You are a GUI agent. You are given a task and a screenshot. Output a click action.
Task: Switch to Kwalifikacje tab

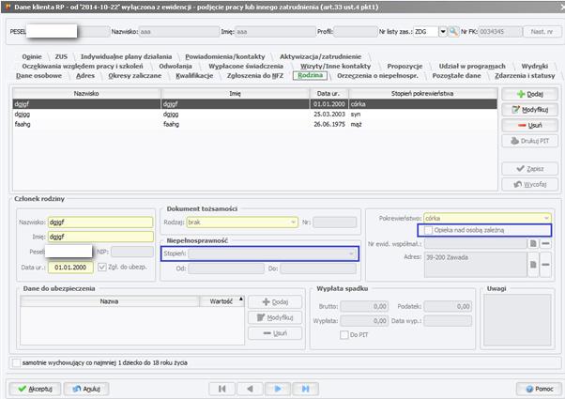coord(194,76)
